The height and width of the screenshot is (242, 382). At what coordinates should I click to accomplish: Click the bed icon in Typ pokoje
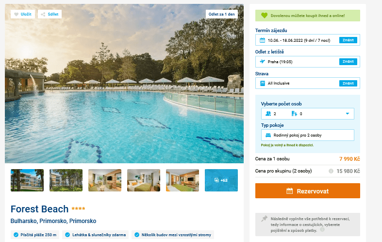pos(268,135)
